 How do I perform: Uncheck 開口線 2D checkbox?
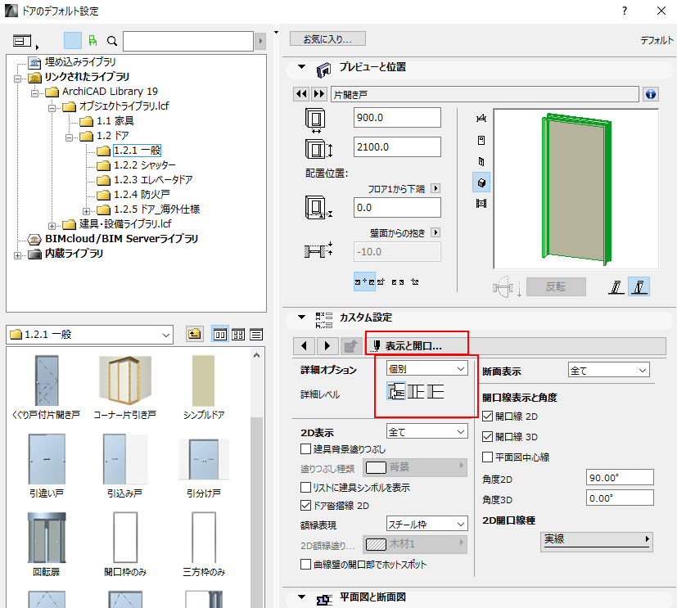pos(487,417)
